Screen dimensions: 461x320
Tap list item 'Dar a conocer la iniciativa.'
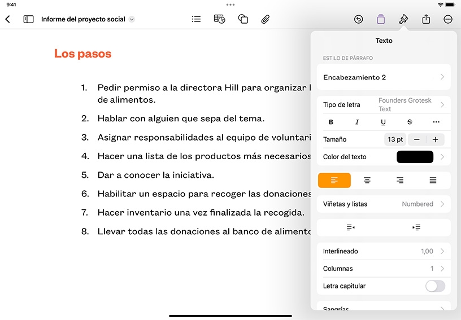coord(156,176)
